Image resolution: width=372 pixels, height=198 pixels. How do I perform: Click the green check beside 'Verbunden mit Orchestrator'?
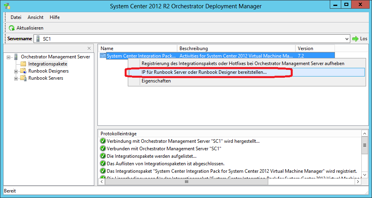(x=103, y=149)
